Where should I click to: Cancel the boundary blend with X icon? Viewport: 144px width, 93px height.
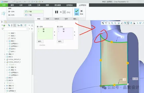[x=81, y=12]
